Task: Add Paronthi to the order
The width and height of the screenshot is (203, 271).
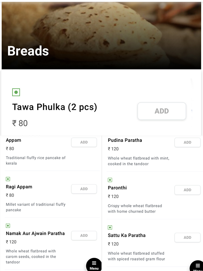Action: [187, 190]
